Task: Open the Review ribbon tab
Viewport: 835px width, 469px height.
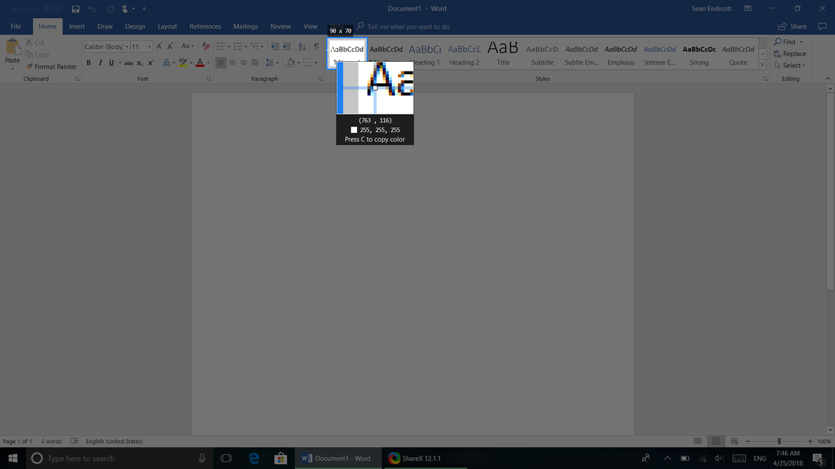Action: tap(280, 26)
